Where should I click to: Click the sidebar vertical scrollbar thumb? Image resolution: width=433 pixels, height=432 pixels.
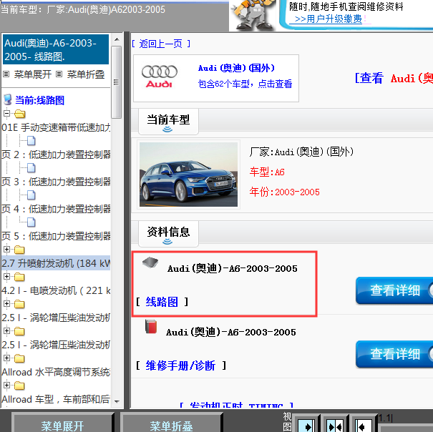(116, 82)
